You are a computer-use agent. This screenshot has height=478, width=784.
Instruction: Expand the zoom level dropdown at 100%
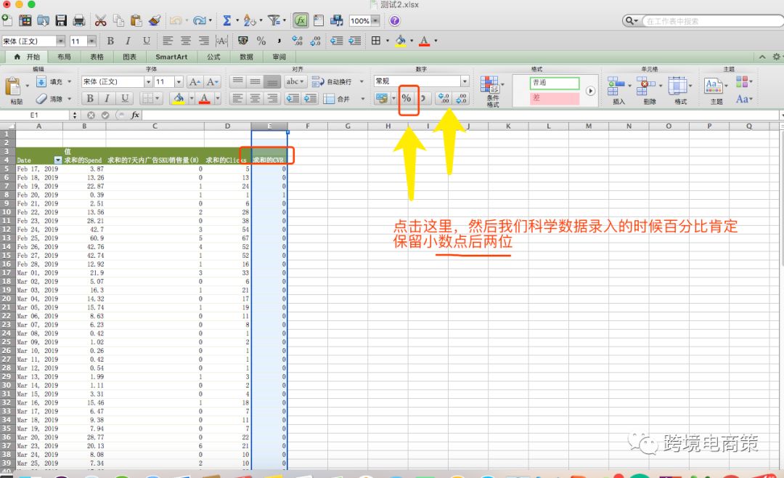click(x=375, y=20)
